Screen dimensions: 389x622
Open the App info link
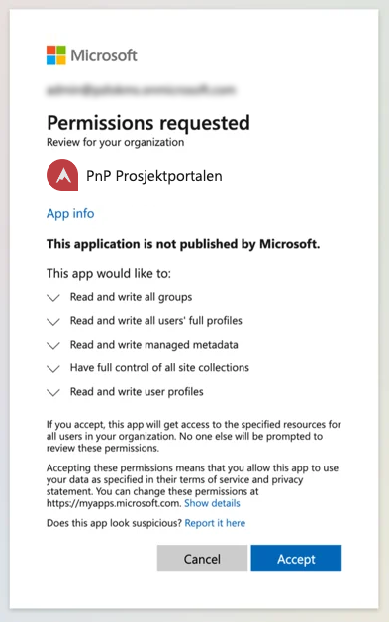click(x=70, y=213)
